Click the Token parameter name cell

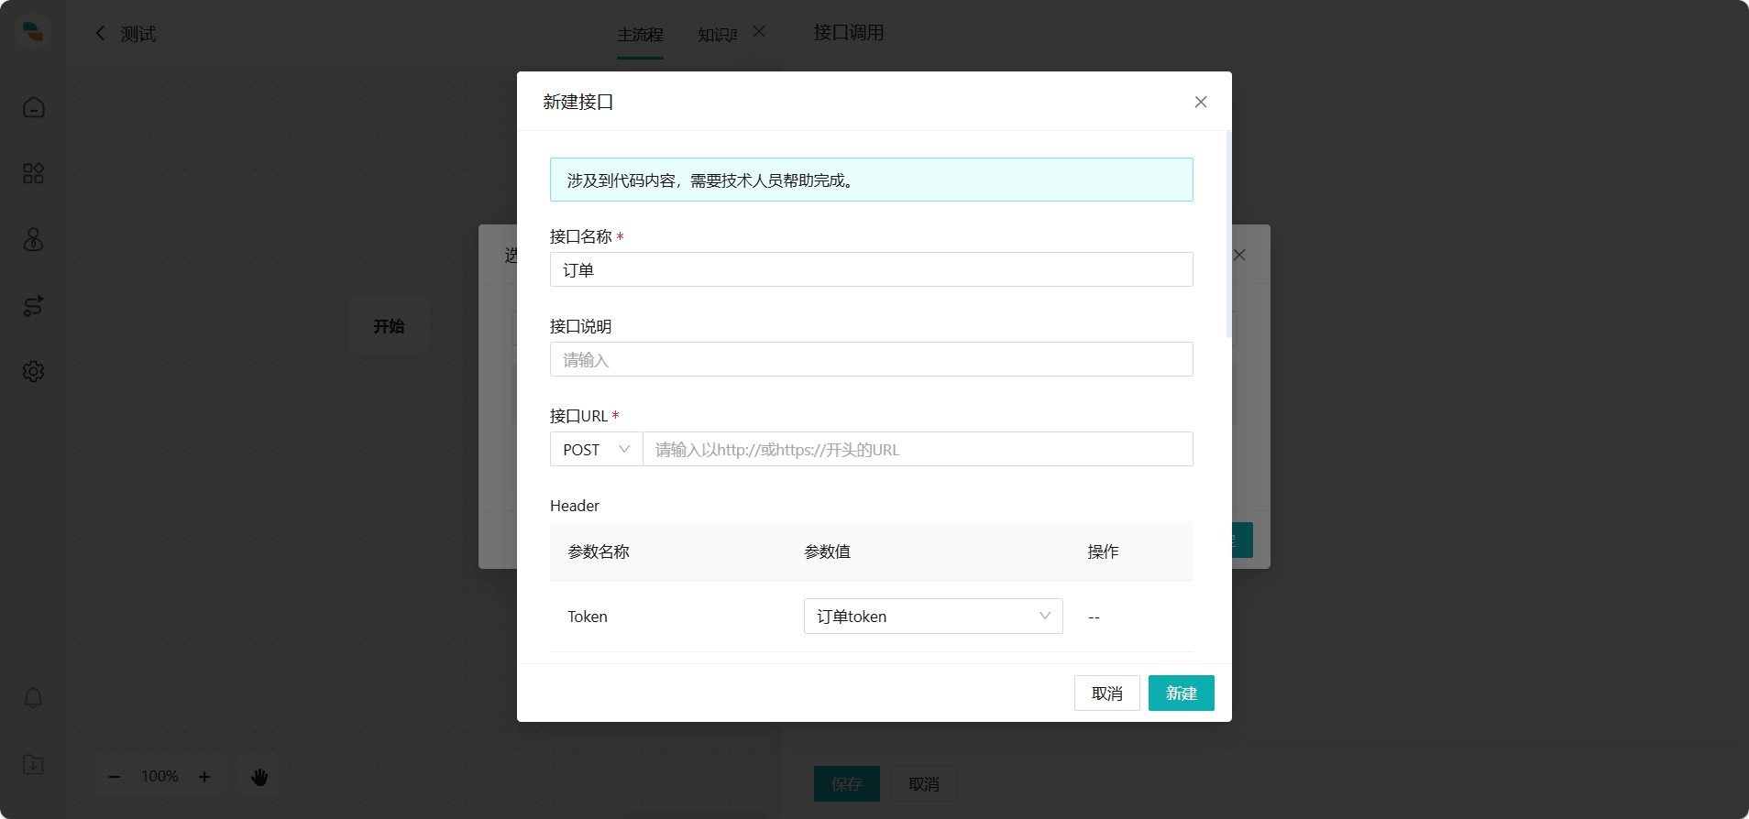point(588,617)
